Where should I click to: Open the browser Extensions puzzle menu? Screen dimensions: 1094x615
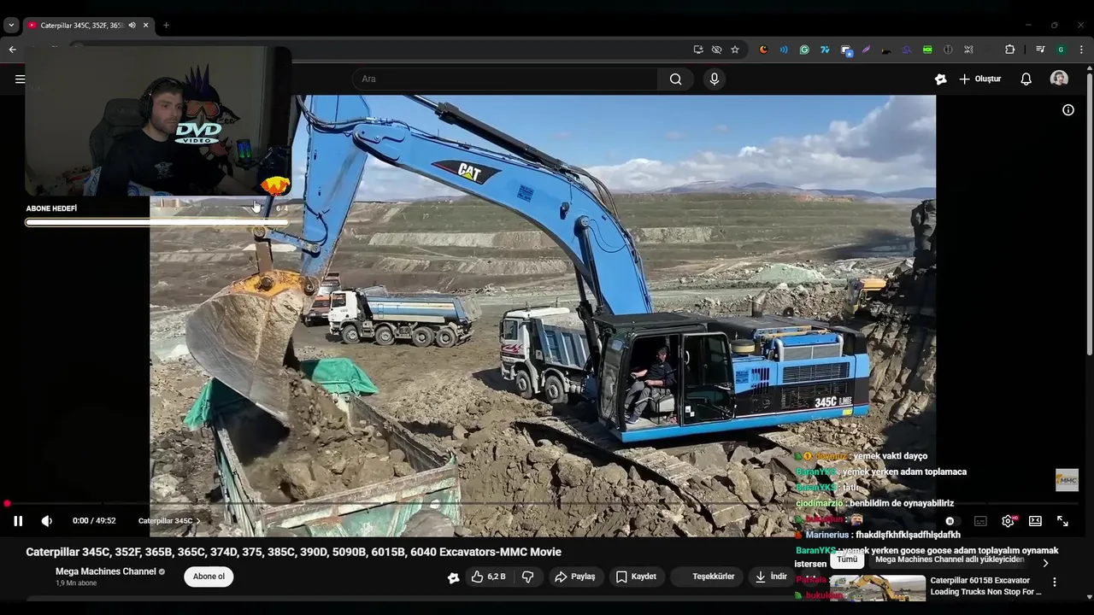1009,50
